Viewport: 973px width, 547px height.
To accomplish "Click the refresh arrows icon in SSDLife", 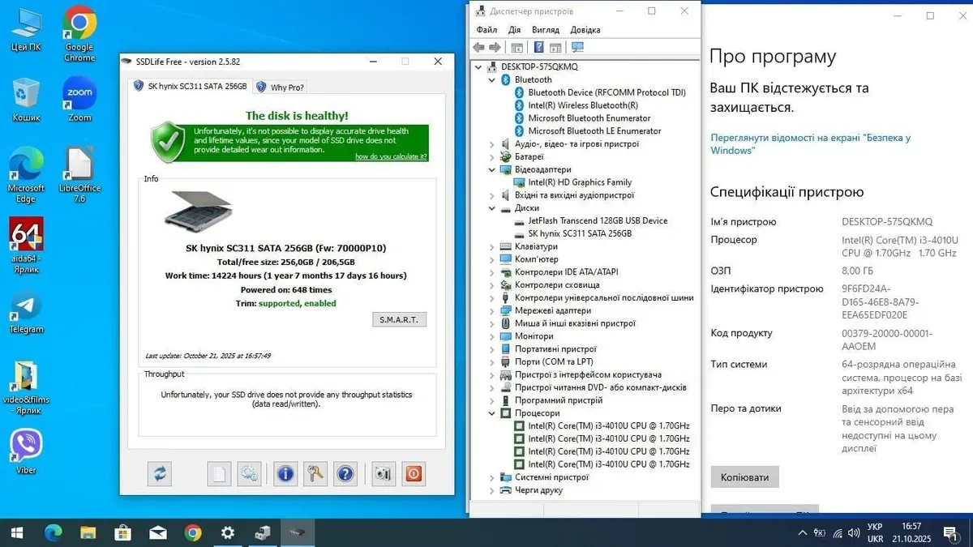I will pos(160,474).
